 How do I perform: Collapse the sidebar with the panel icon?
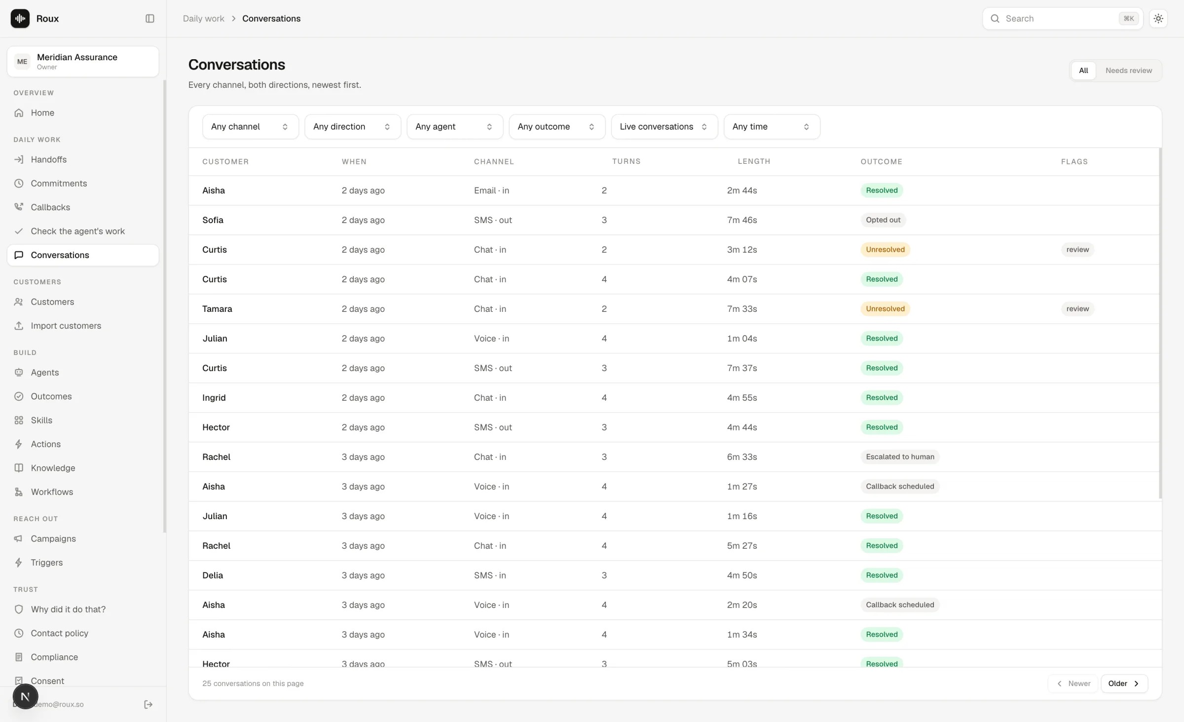(x=150, y=18)
